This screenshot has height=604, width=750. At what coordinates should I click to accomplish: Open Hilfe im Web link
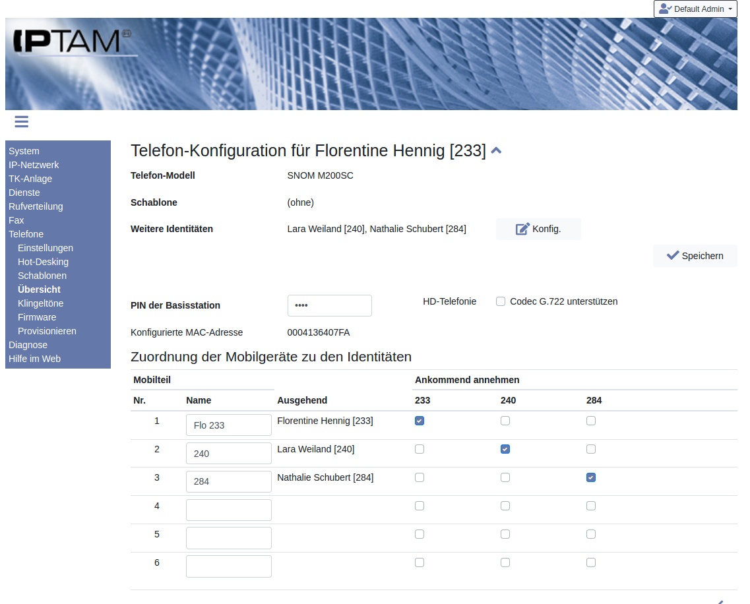34,359
